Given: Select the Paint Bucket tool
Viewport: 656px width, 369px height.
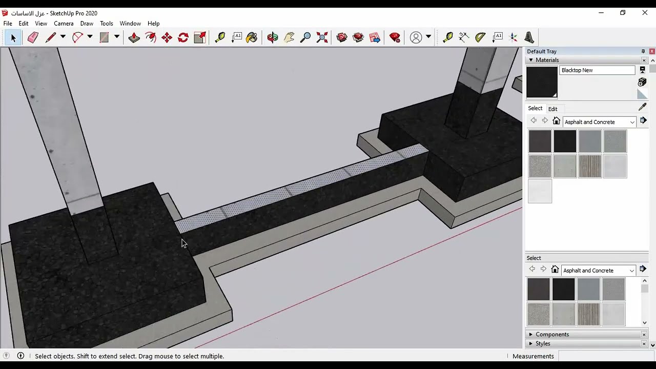Looking at the screenshot, I should pos(252,37).
